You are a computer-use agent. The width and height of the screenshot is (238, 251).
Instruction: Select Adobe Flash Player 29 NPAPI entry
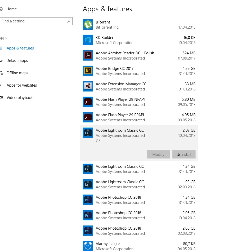pos(120,99)
